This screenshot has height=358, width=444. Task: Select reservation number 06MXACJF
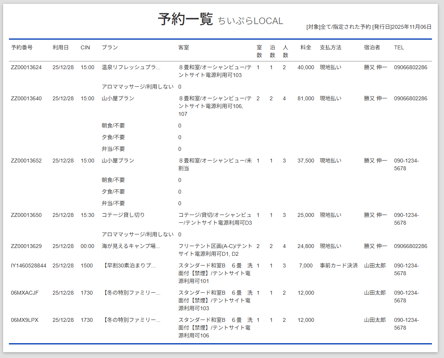click(x=24, y=293)
